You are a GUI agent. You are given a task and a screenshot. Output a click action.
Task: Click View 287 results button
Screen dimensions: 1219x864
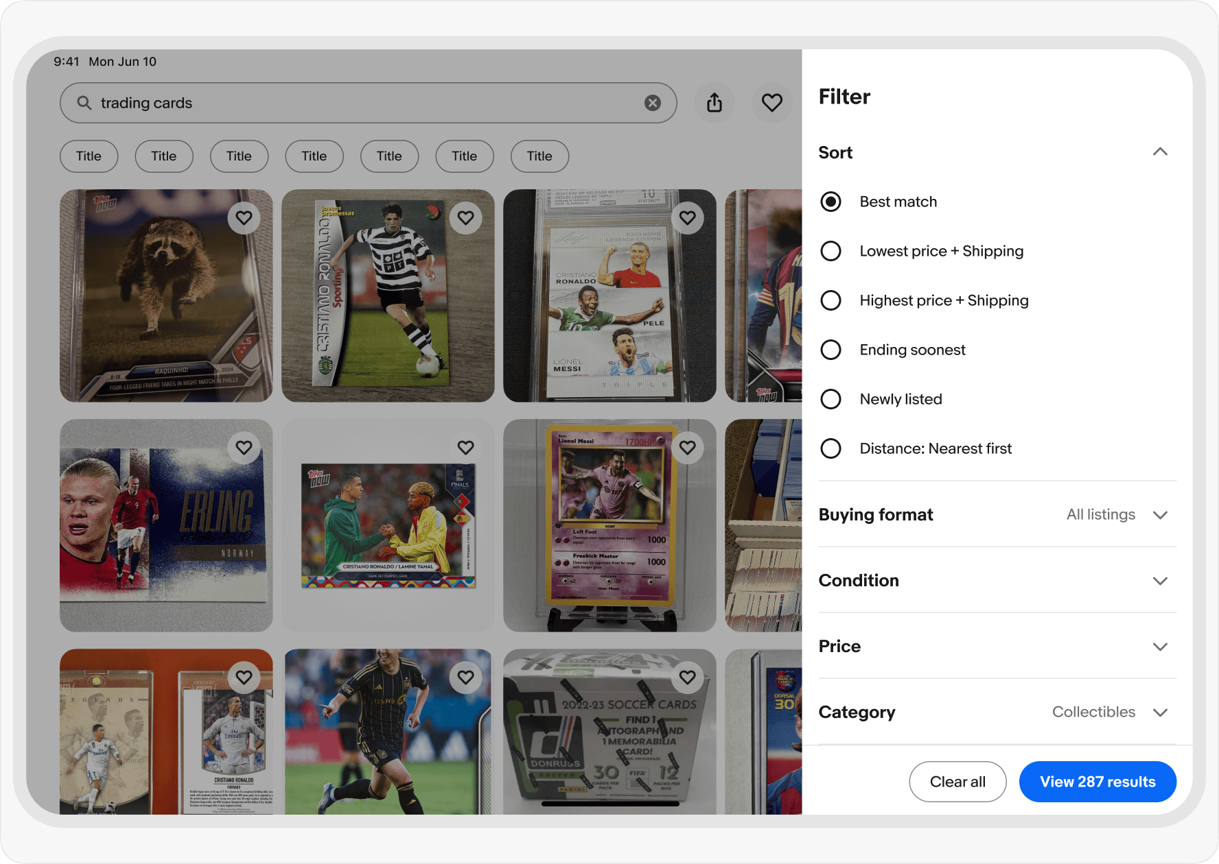tap(1097, 782)
